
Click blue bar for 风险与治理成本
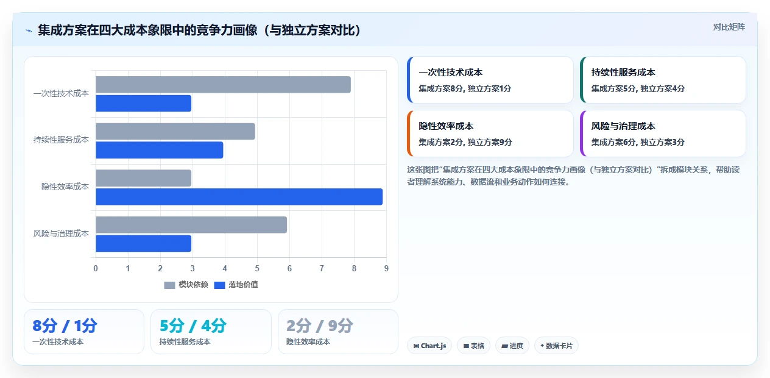click(x=143, y=244)
